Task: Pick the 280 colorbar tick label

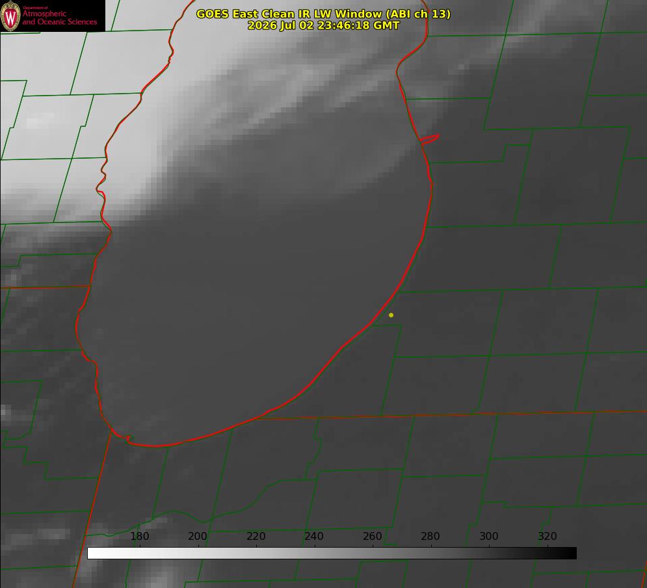Action: point(430,536)
